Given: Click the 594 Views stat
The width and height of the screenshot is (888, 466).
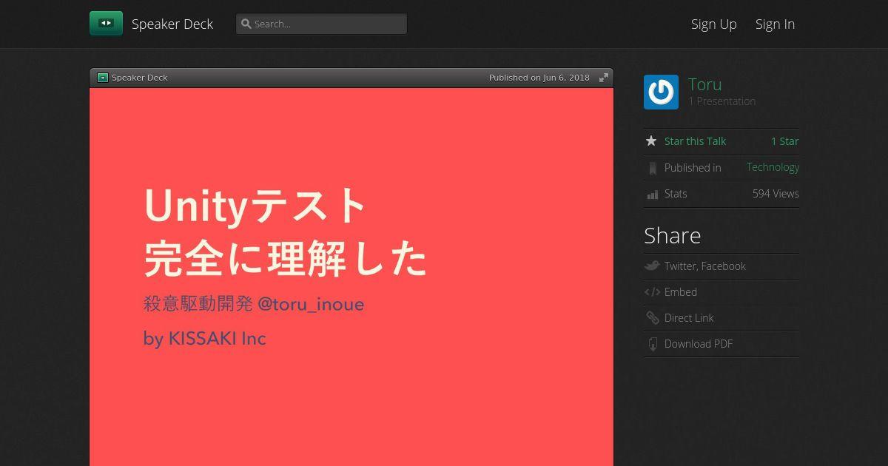Looking at the screenshot, I should pos(776,194).
